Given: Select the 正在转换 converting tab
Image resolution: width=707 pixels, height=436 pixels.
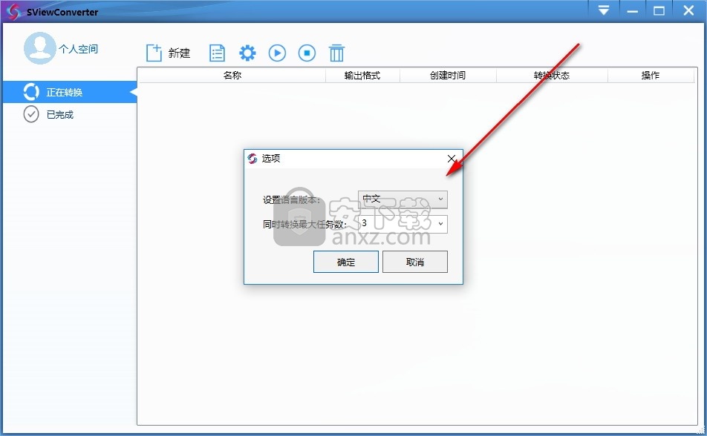Looking at the screenshot, I should tap(70, 92).
